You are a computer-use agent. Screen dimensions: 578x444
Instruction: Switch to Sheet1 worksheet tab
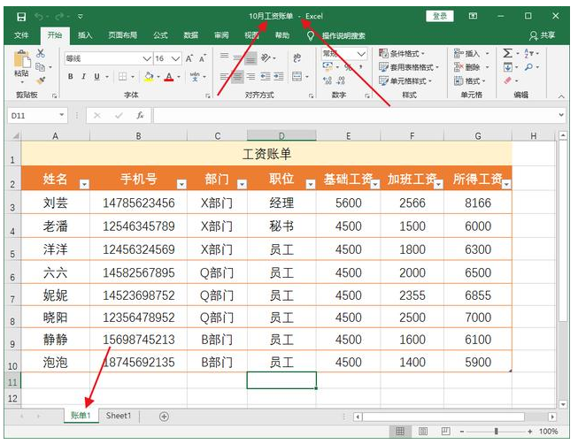tap(119, 416)
